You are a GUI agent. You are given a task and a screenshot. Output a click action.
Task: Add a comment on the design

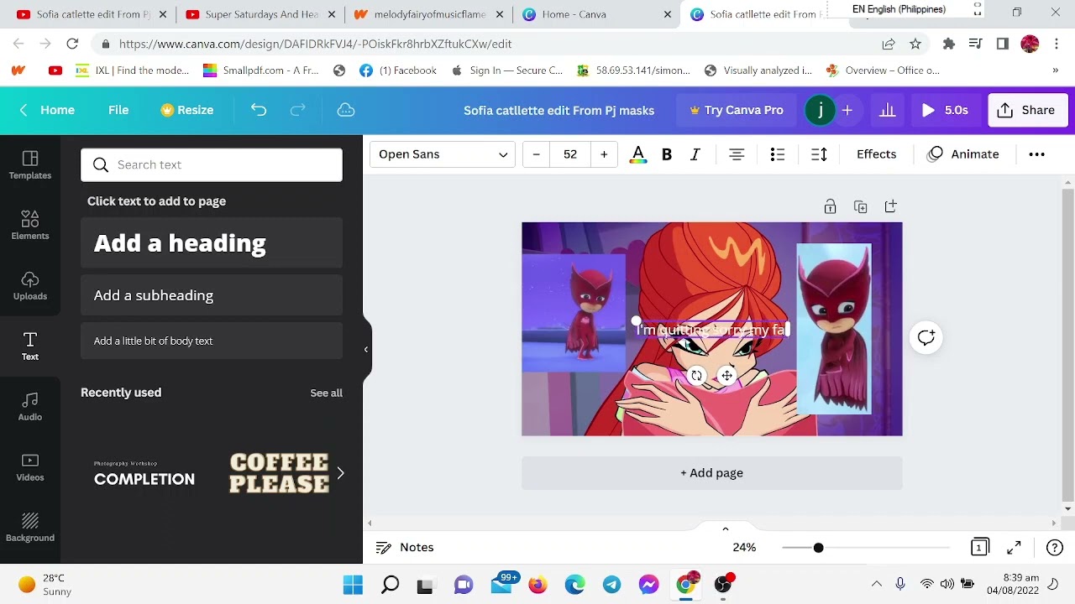[x=926, y=338]
